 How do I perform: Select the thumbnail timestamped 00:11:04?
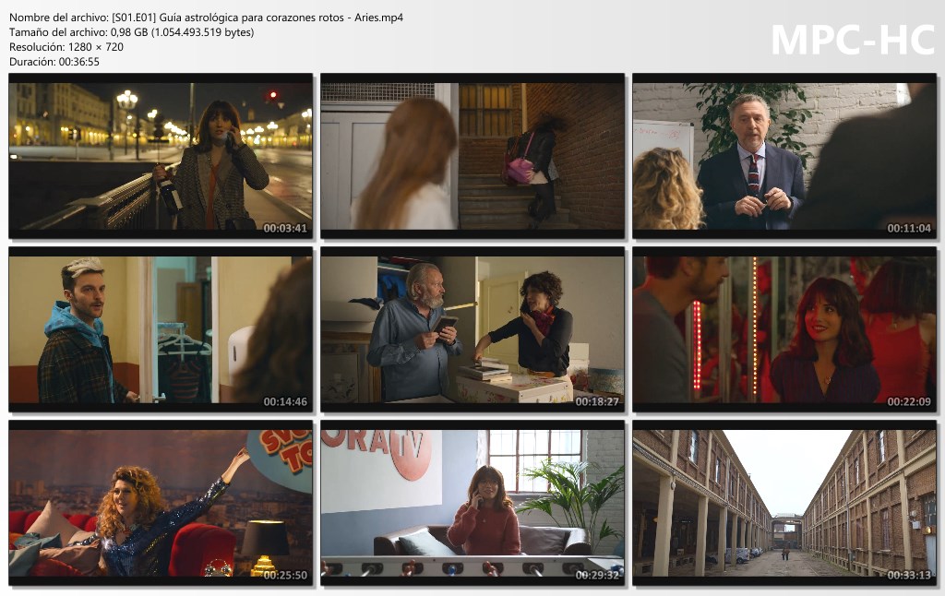pos(784,156)
